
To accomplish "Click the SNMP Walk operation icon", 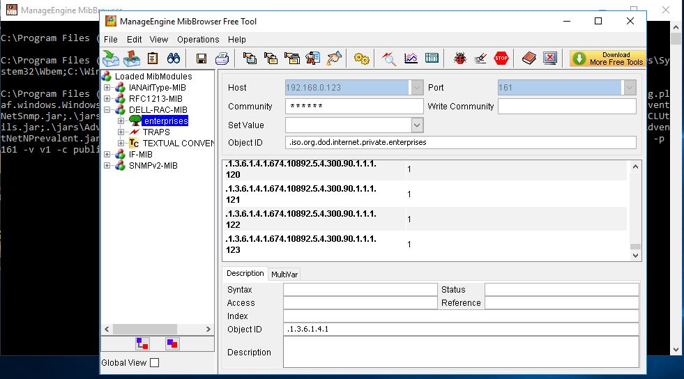I will click(x=313, y=58).
